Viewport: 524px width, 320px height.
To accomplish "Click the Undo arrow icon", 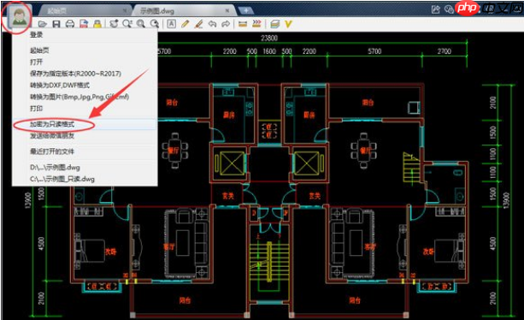I will click(x=212, y=24).
